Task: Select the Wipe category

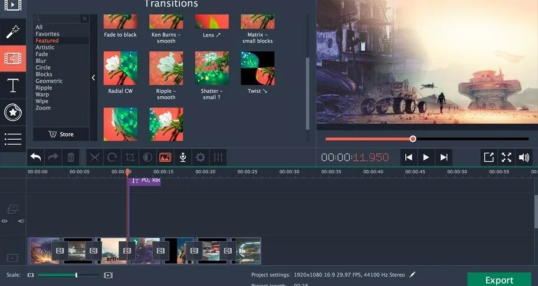Action: tap(42, 101)
